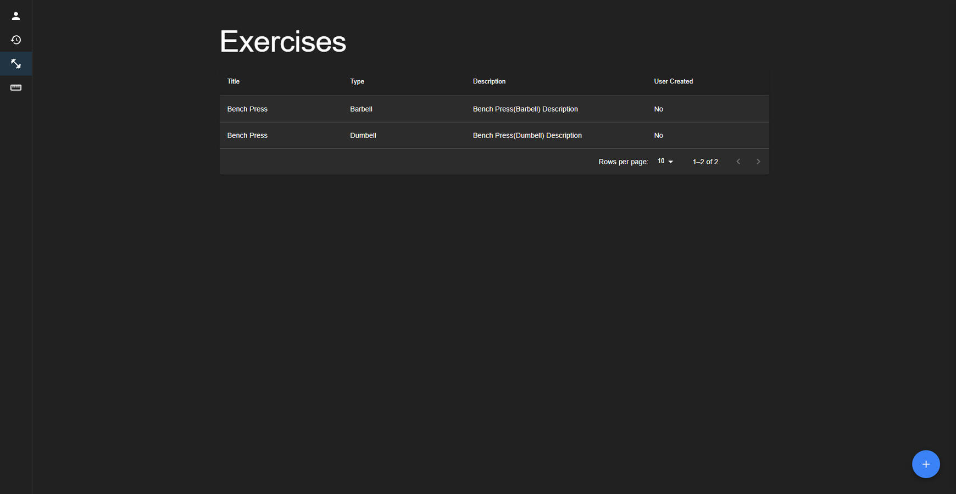The image size is (956, 494).
Task: Expand the rows per page dropdown
Action: tap(665, 162)
